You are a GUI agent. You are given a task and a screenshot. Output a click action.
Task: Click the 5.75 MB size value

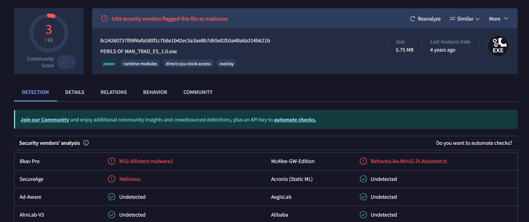pyautogui.click(x=405, y=50)
